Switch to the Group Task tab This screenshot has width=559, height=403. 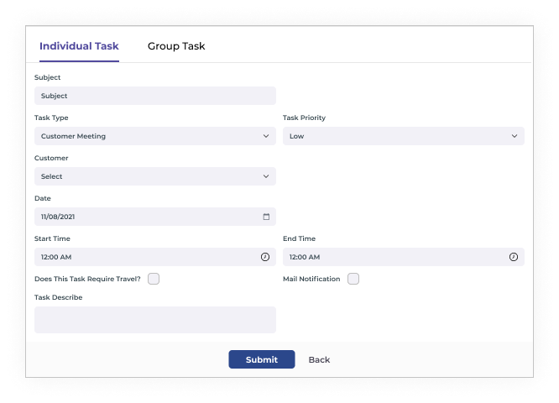[176, 46]
